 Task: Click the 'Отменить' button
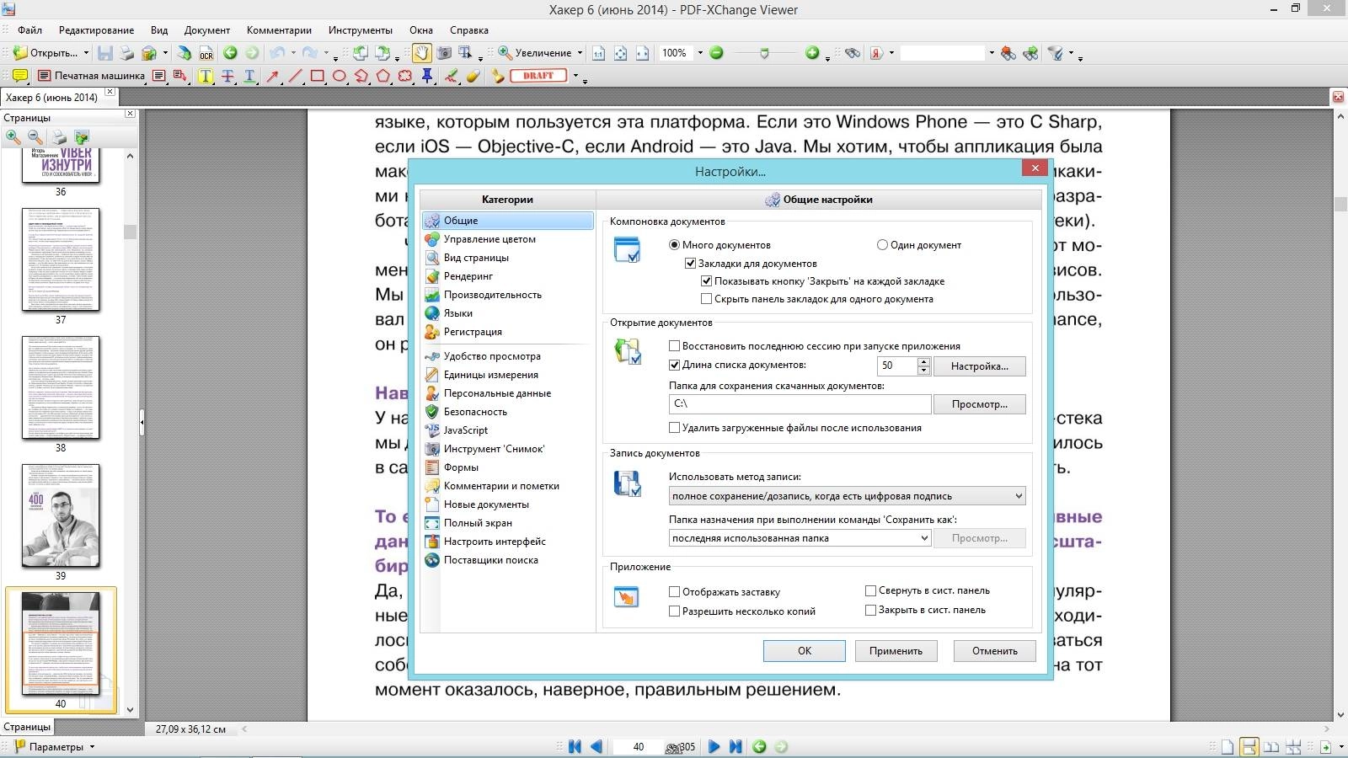[x=995, y=651]
